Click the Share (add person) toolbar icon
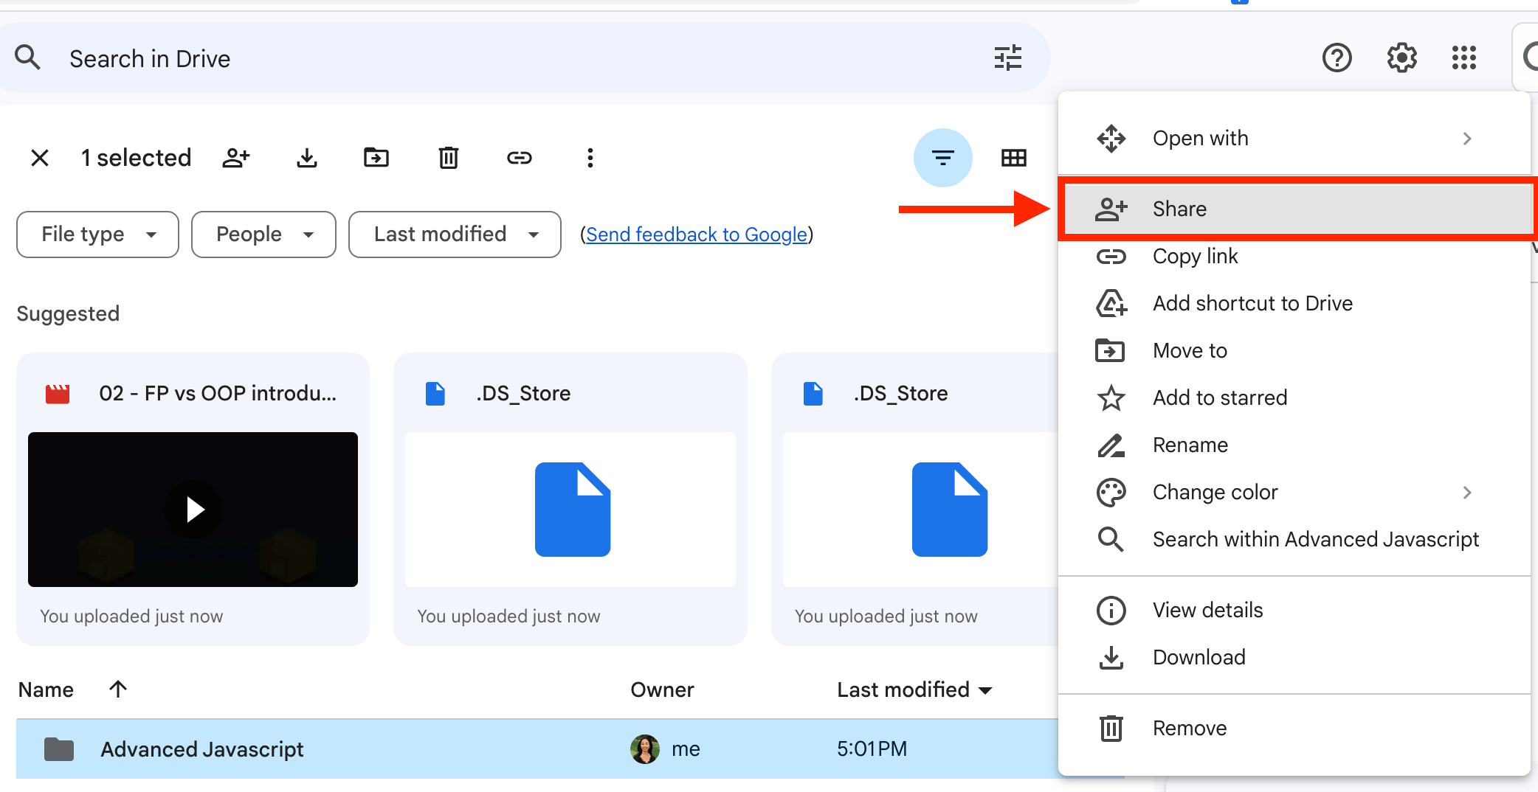Screen dimensions: 1538x792 point(236,157)
